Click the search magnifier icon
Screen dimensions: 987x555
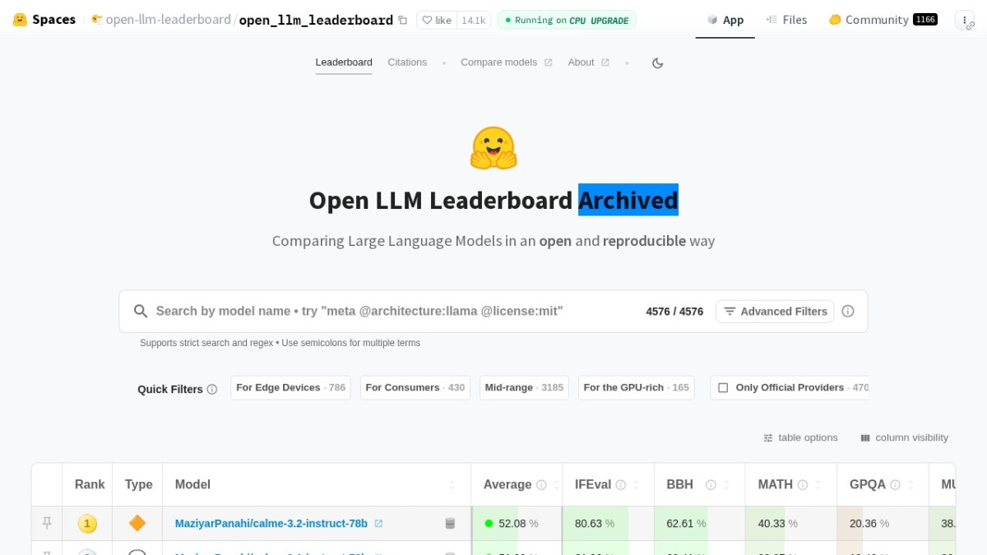coord(141,311)
